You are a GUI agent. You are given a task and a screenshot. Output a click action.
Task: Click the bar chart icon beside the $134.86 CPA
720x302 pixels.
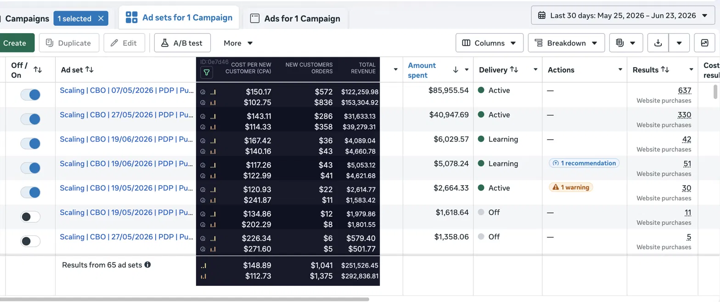(213, 214)
